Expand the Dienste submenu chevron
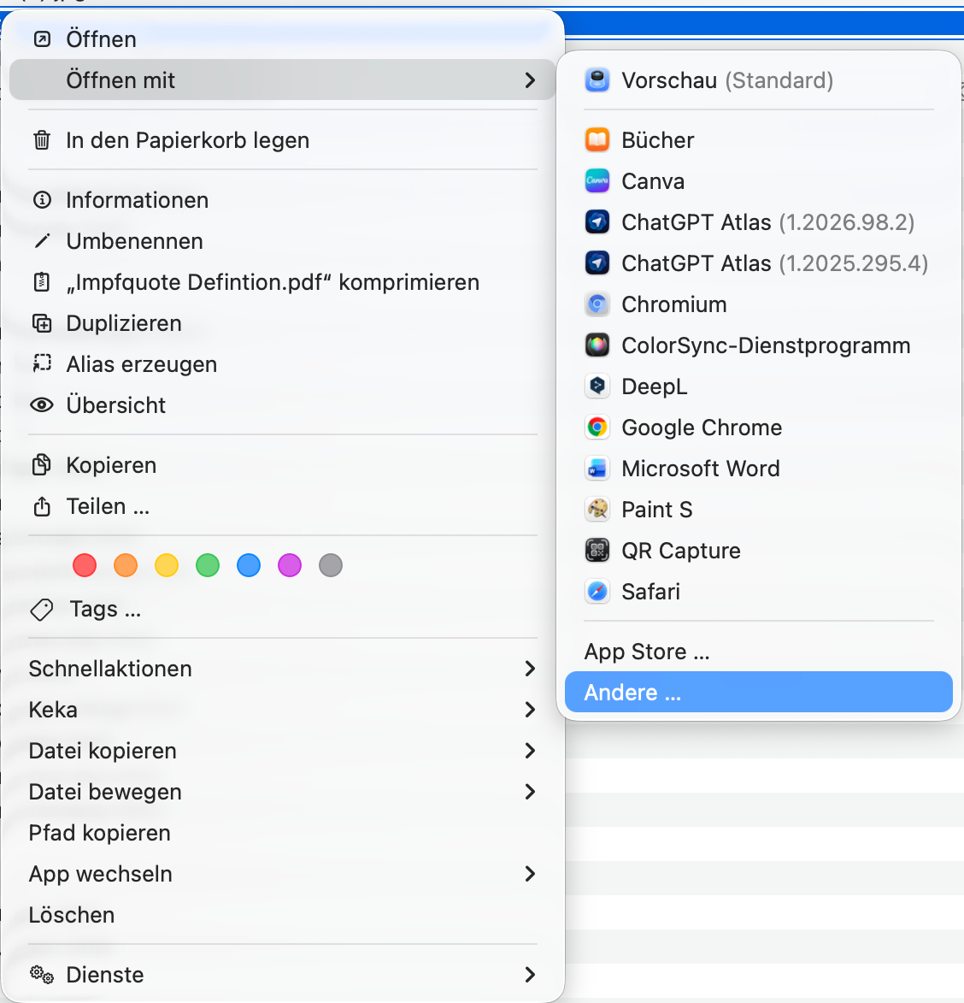964x1003 pixels. (529, 974)
